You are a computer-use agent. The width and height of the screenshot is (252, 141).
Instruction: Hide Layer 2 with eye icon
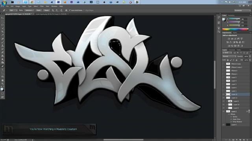click(x=224, y=111)
